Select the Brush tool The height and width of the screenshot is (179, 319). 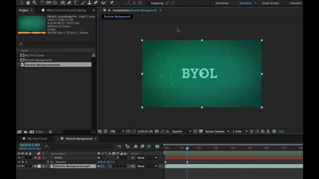[83, 3]
